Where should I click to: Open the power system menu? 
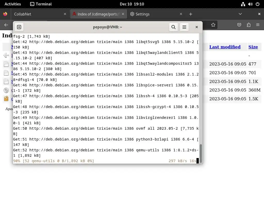(x=258, y=4)
